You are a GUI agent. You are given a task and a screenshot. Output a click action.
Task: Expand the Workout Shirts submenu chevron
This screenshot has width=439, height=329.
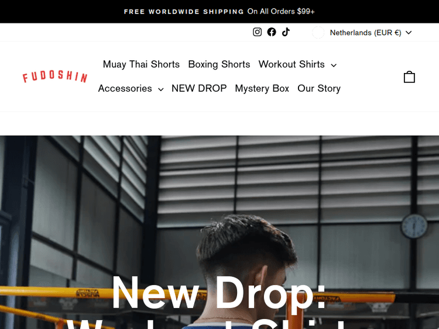334,65
